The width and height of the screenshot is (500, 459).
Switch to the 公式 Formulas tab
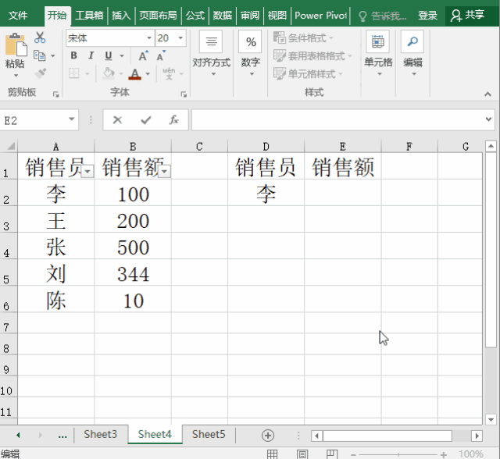[x=195, y=16]
